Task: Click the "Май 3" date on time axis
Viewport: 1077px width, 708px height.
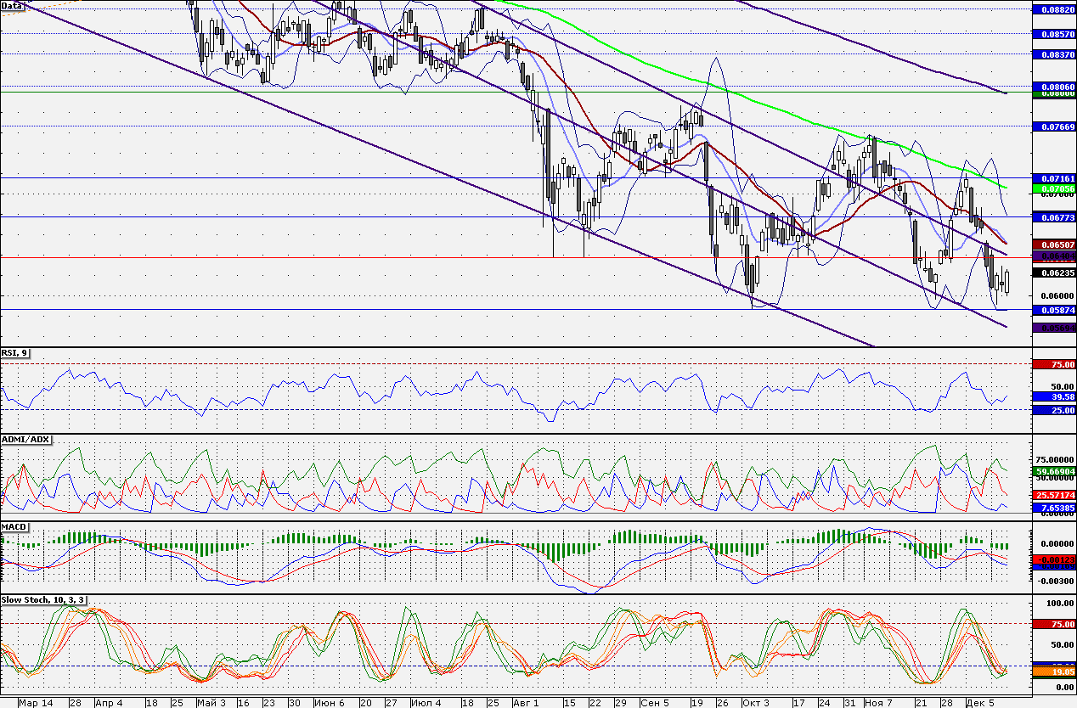Action: pos(211,703)
